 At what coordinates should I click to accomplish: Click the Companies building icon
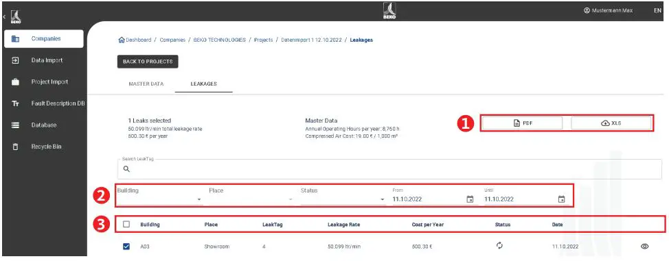(x=15, y=39)
